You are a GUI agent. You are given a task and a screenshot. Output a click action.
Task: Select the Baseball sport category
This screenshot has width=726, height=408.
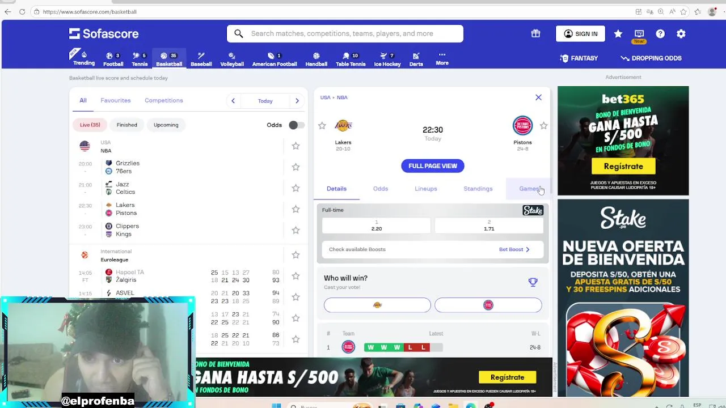[x=201, y=59]
